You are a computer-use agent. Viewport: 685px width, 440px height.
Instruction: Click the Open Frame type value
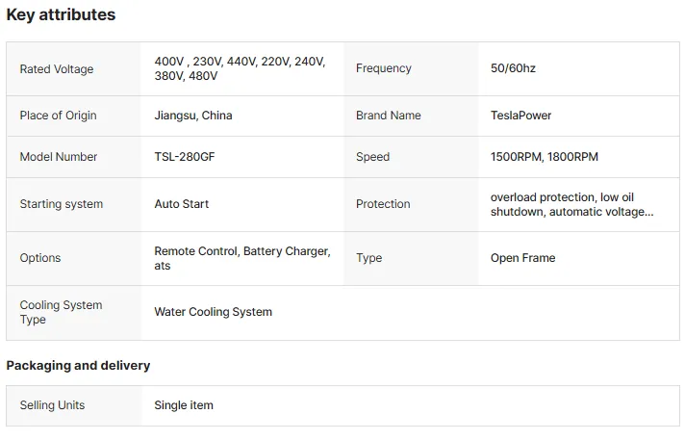pyautogui.click(x=522, y=258)
